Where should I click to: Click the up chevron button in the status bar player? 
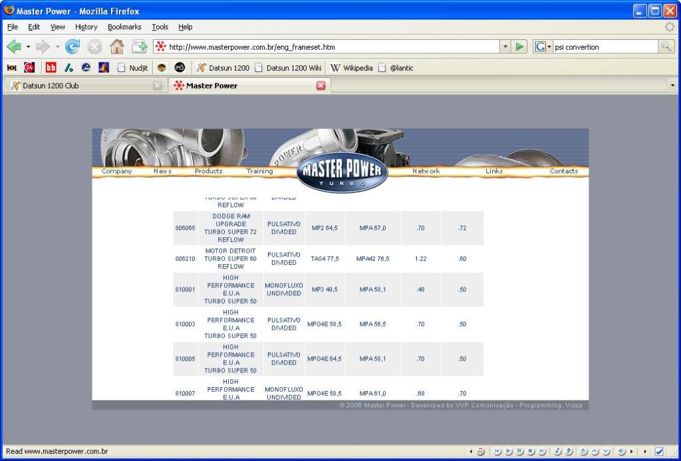[594, 452]
